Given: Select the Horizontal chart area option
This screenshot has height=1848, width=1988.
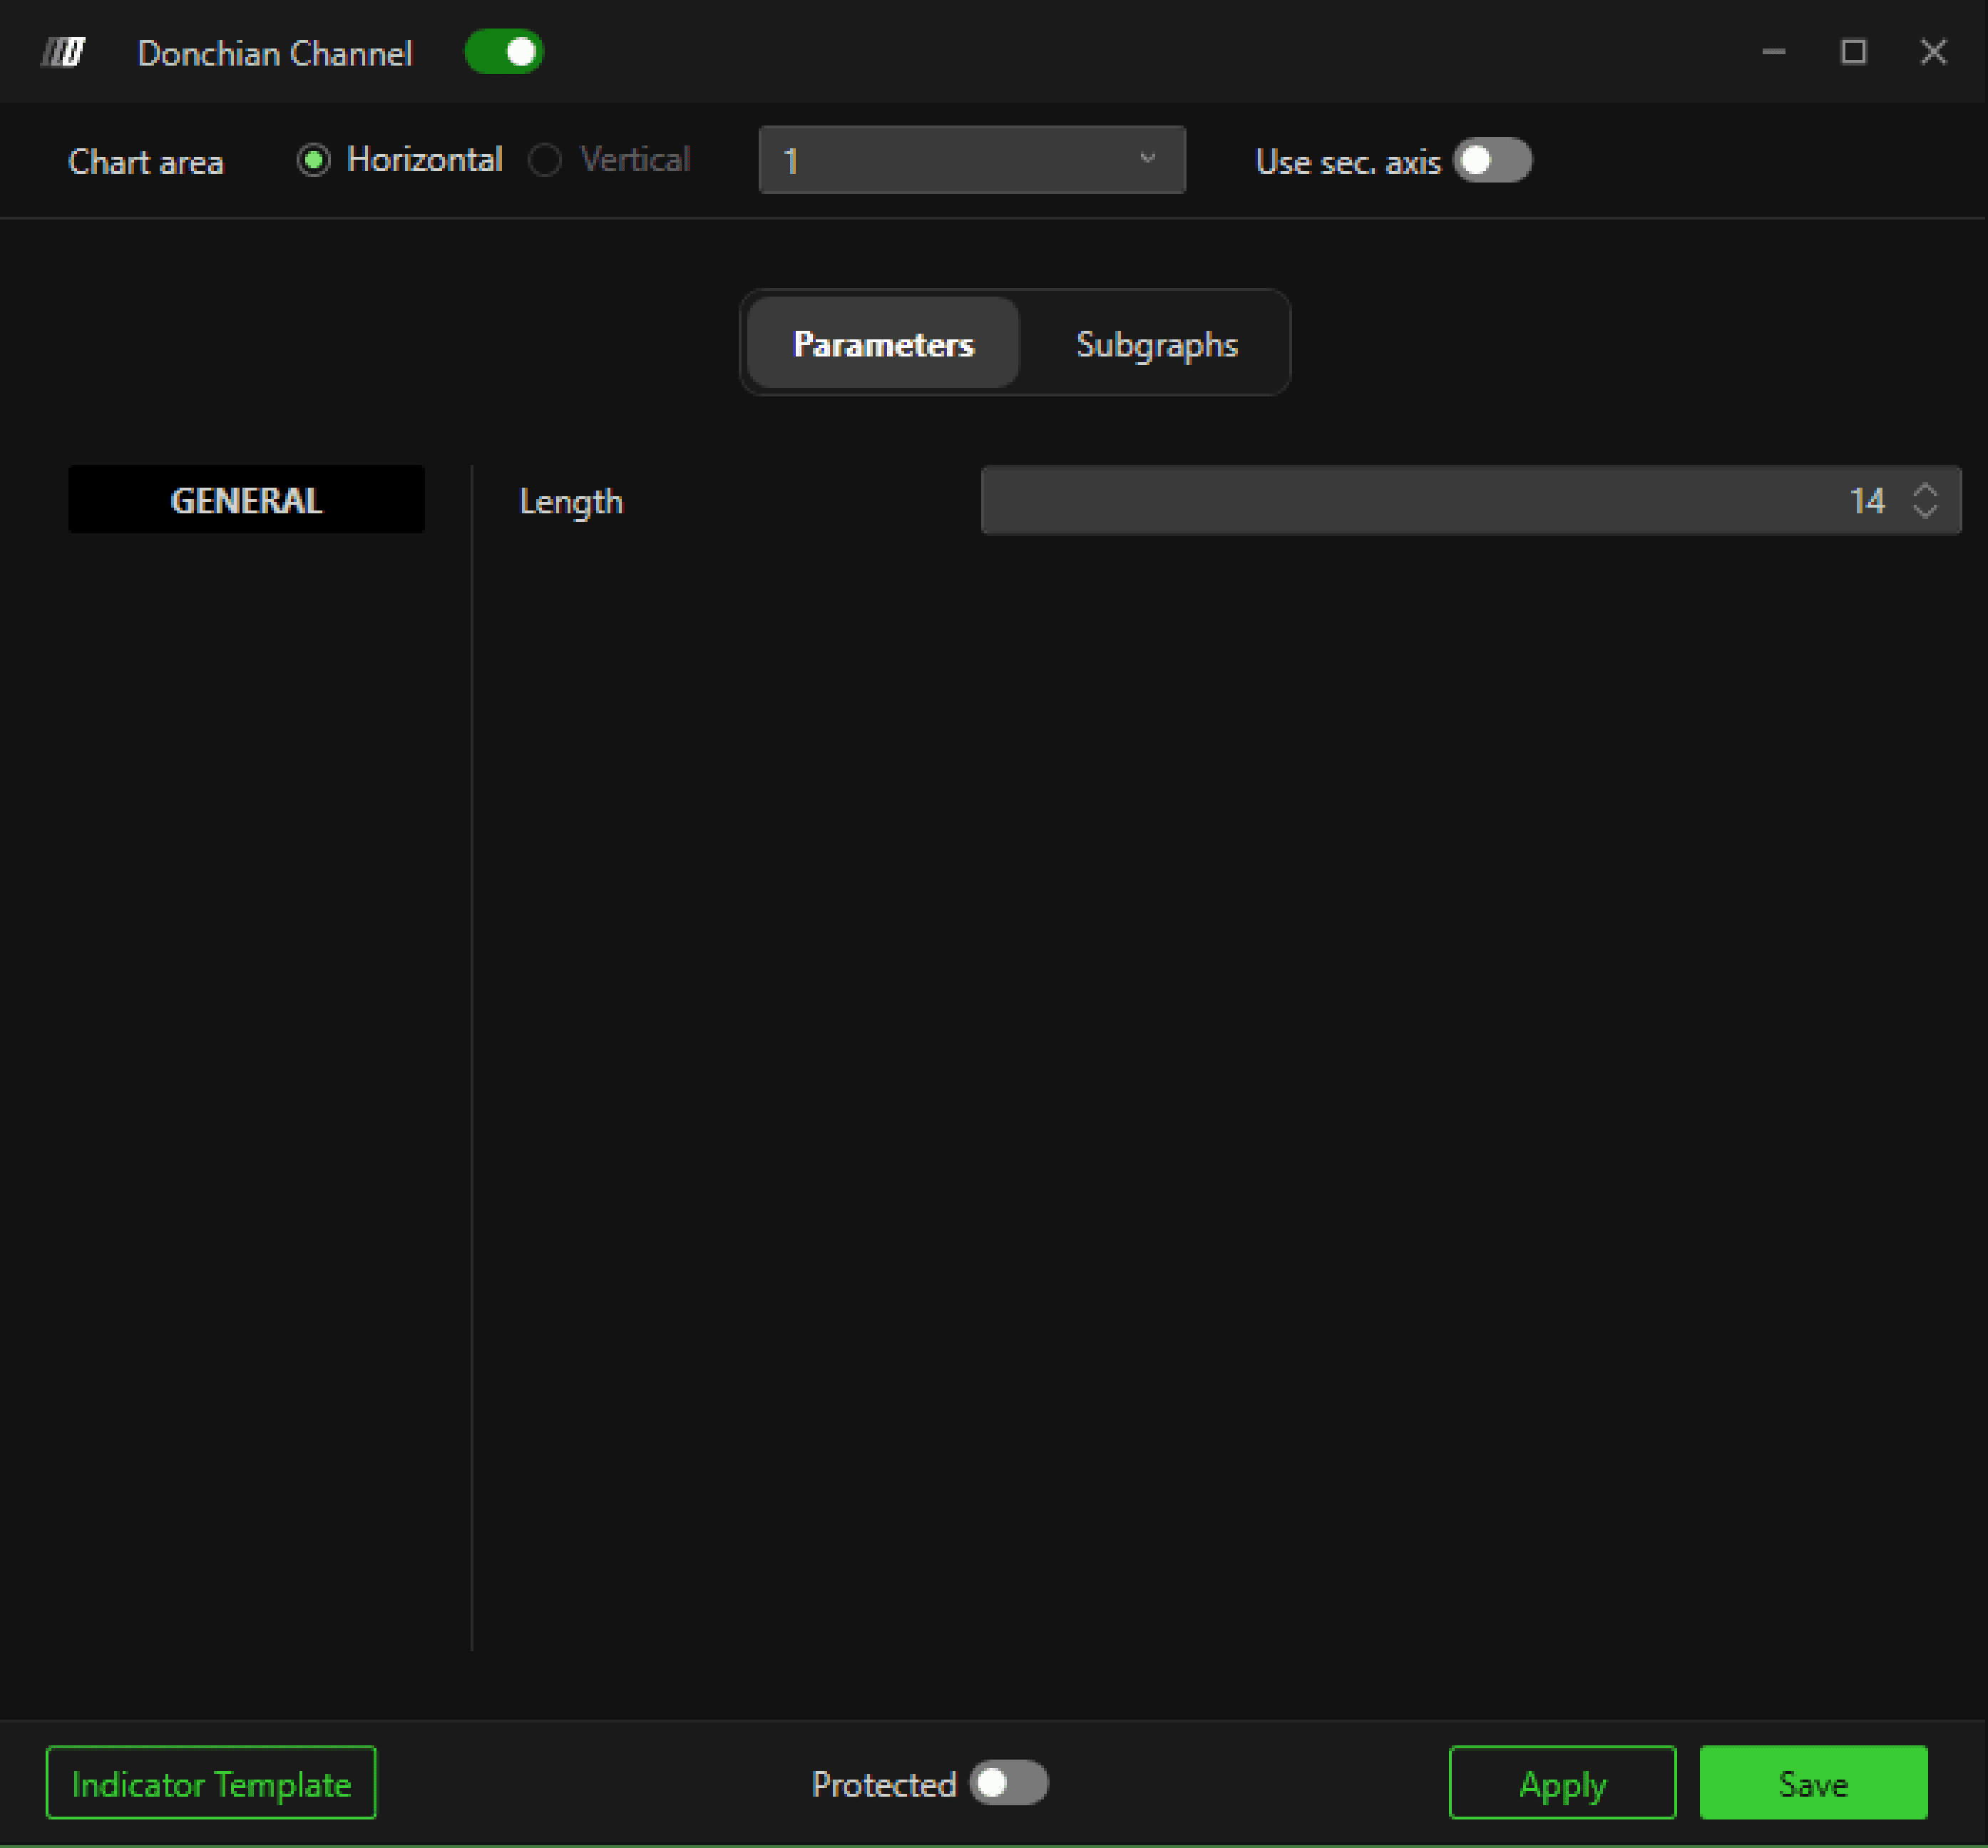Looking at the screenshot, I should click(314, 160).
